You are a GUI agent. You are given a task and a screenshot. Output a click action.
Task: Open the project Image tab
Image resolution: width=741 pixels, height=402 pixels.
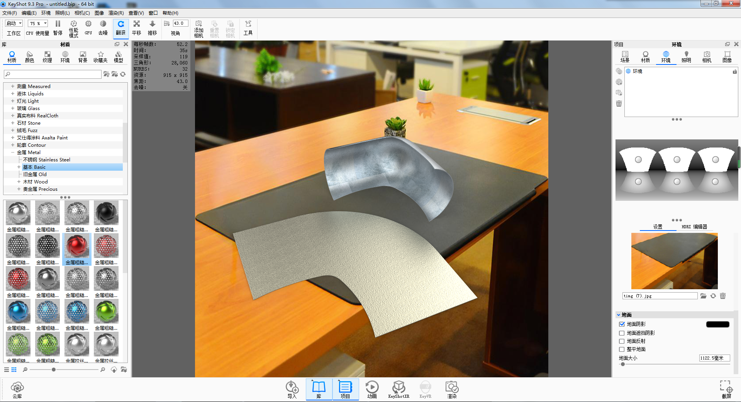click(727, 57)
